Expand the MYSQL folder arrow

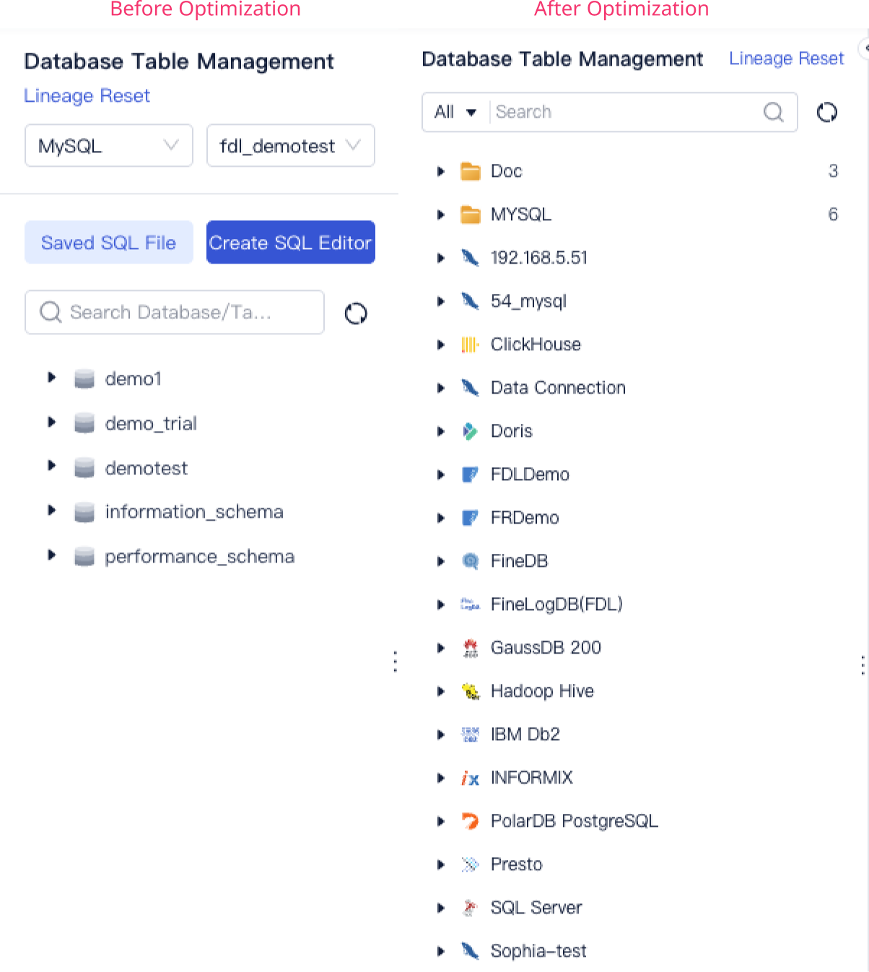[441, 214]
